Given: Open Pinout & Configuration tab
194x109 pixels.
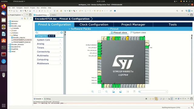Looking at the screenshot, I should click(x=55, y=25).
